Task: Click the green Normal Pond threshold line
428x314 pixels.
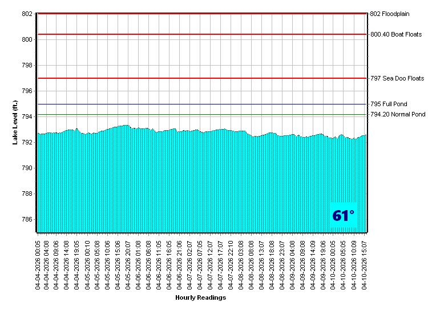Action: click(x=200, y=115)
